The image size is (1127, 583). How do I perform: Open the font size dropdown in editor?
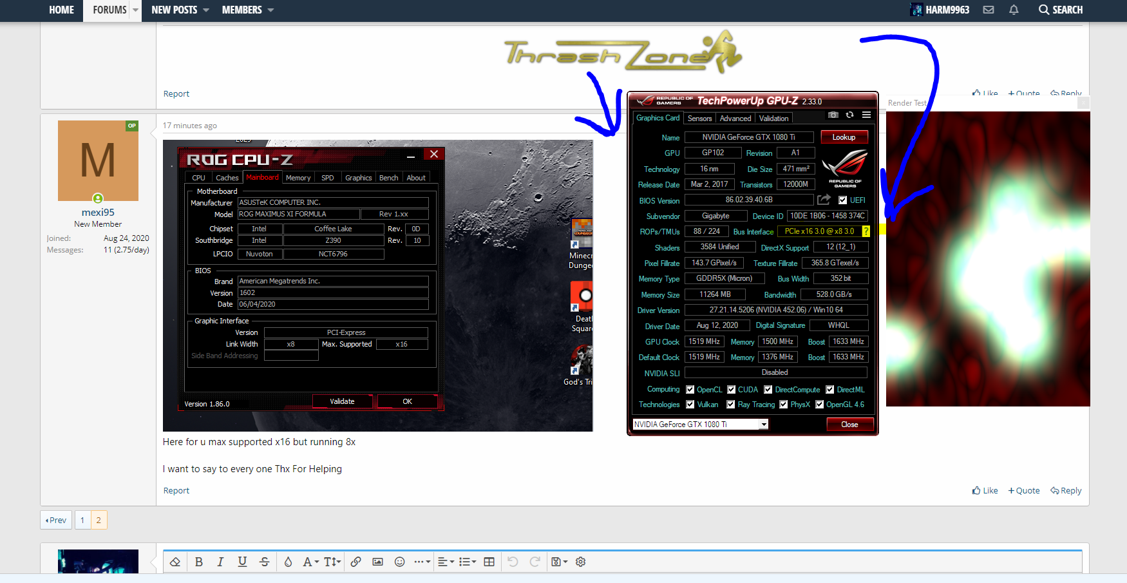[x=332, y=562]
